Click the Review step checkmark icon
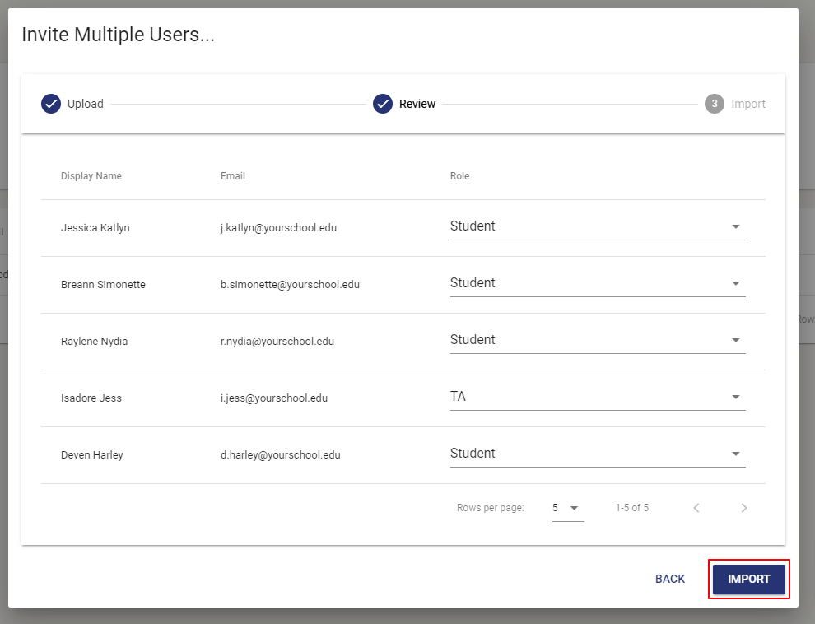 click(x=382, y=104)
